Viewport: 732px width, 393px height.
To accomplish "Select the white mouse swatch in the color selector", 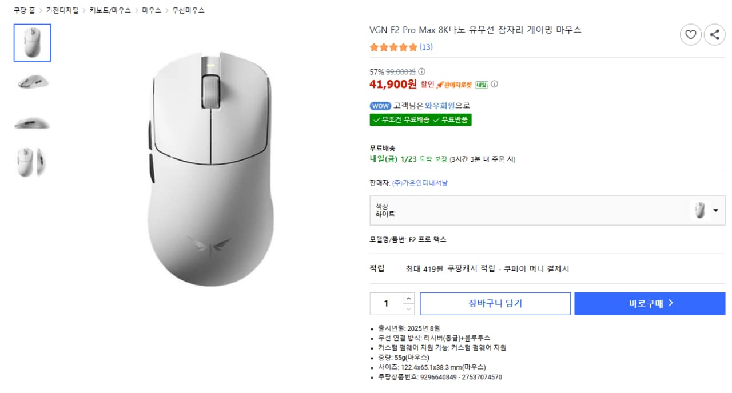I will 700,210.
